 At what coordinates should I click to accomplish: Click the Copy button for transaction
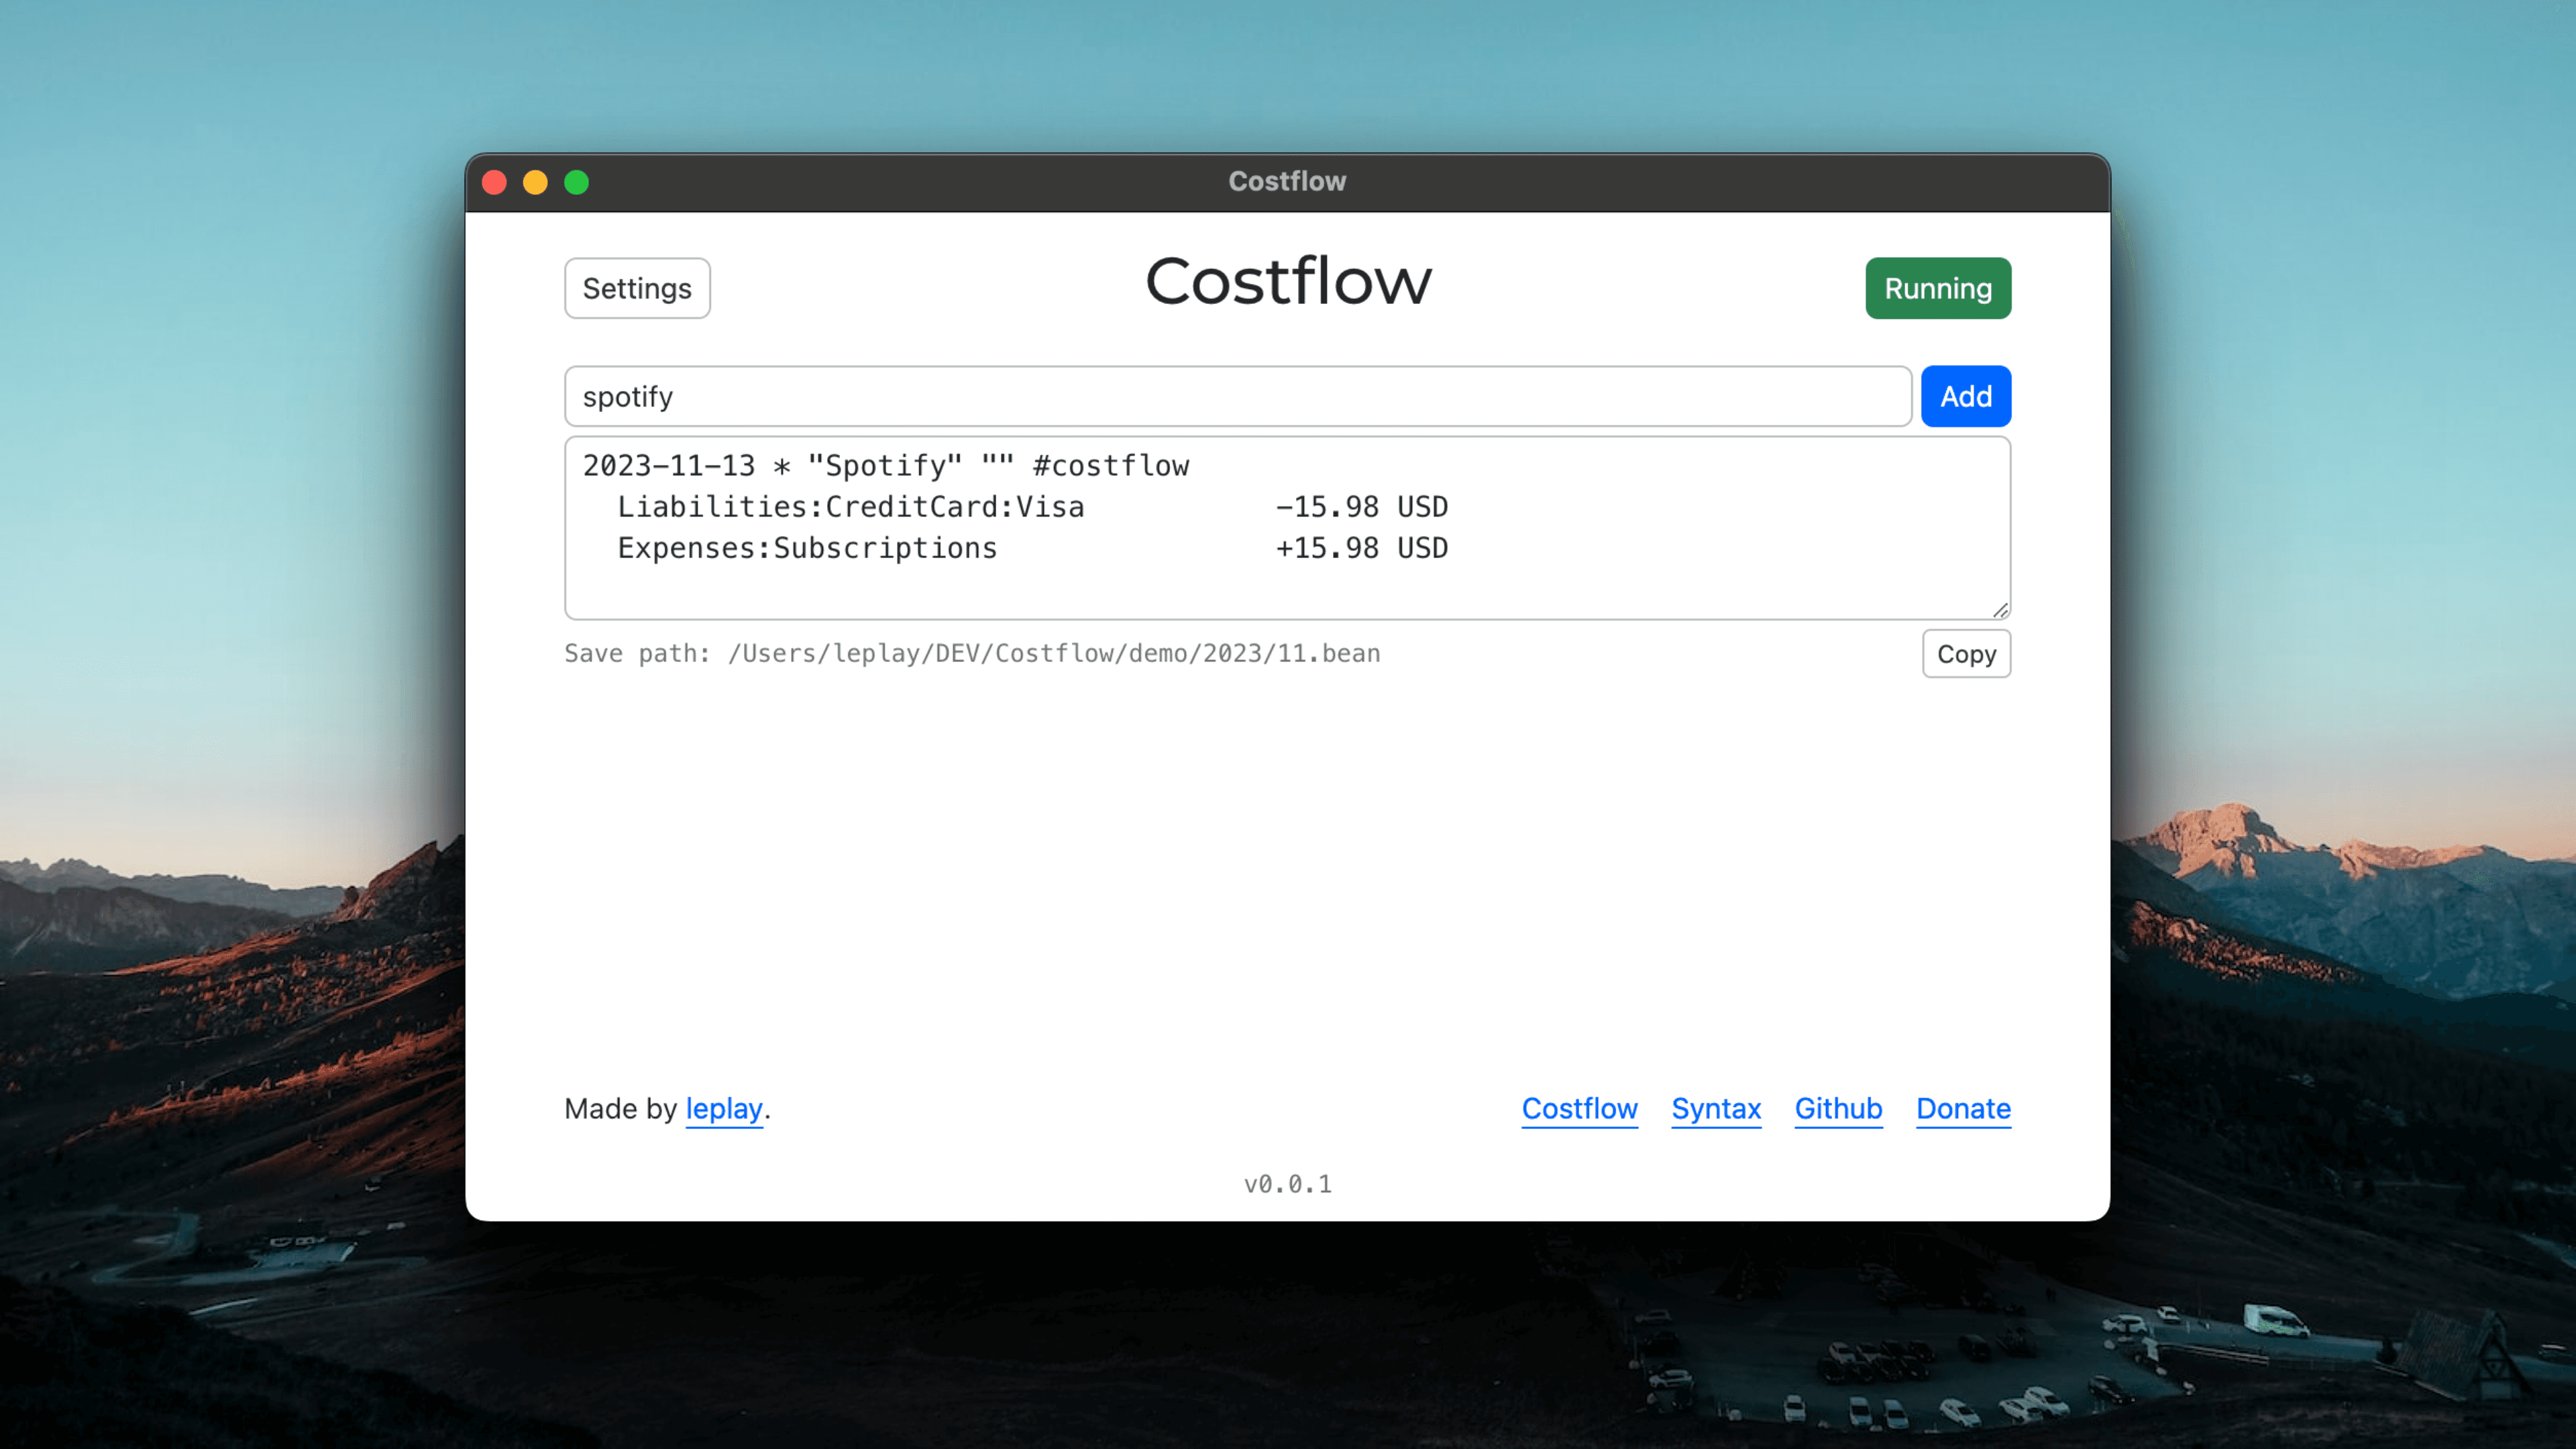coord(1966,653)
